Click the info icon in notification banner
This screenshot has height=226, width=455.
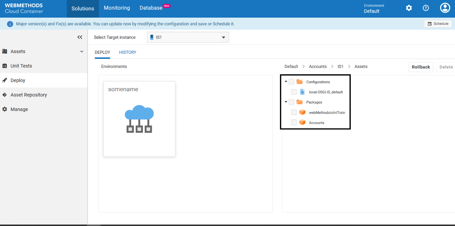(x=10, y=24)
